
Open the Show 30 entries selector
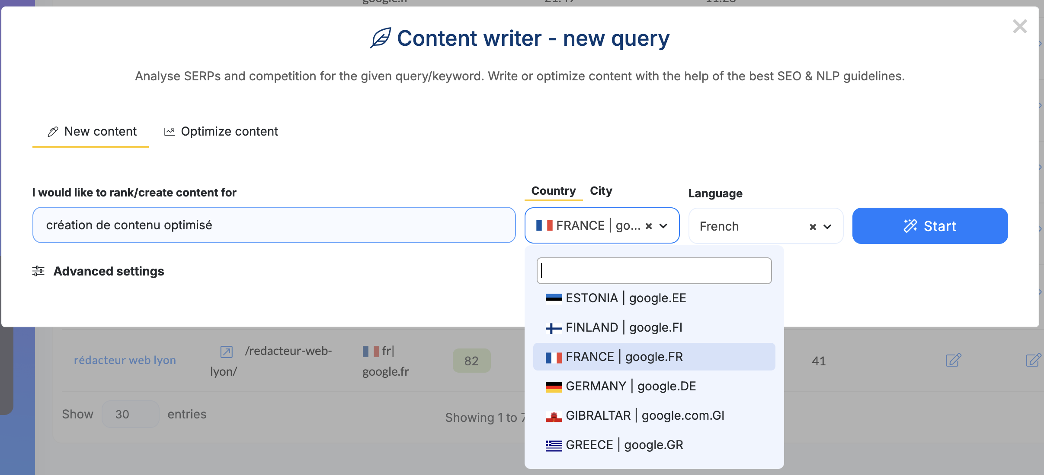click(130, 414)
